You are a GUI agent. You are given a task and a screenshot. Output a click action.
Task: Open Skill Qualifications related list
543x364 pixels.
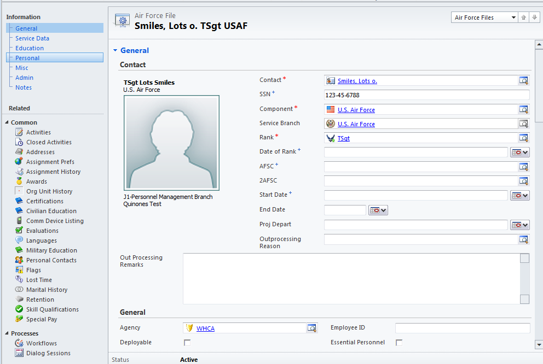[53, 309]
